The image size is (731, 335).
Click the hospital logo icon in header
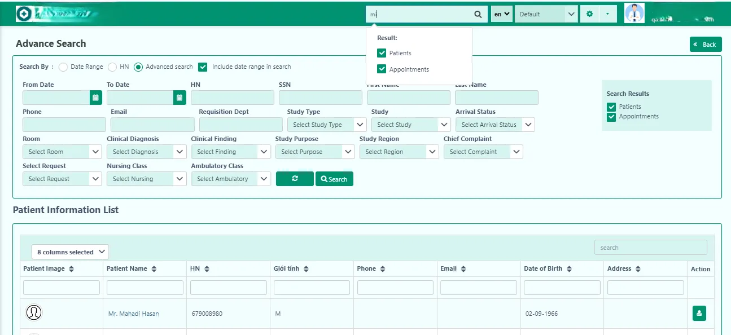click(24, 14)
